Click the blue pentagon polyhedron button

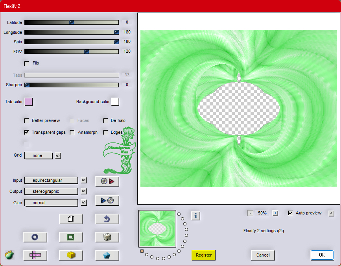point(107,255)
